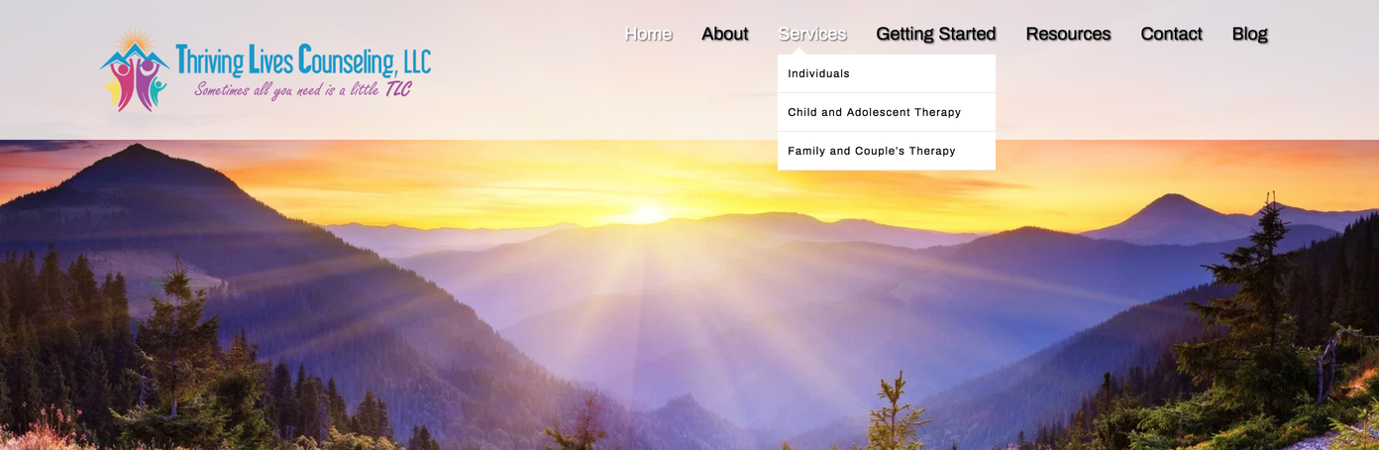Click the small pointer arrow under Services

pos(798,51)
